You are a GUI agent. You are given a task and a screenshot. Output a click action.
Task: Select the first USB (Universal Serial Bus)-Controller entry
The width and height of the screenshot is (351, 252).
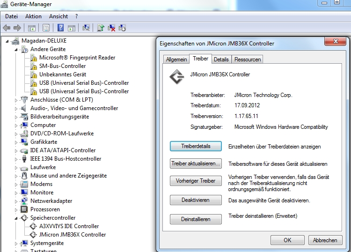pos(84,83)
